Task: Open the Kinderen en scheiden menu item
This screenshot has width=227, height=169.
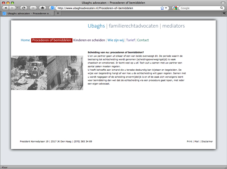Action: click(x=89, y=40)
